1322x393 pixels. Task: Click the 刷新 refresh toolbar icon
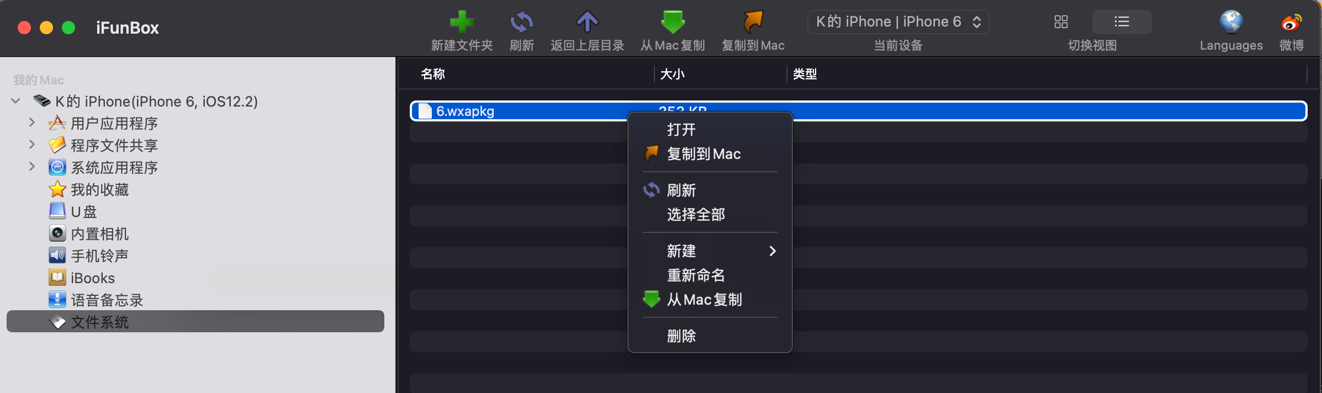[521, 22]
